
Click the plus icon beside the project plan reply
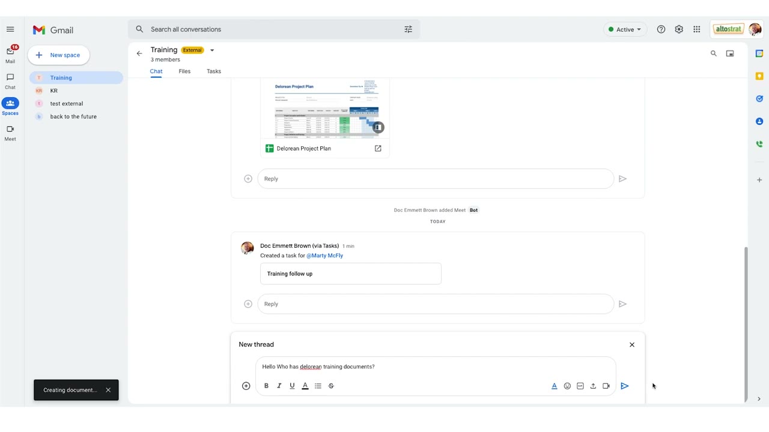tap(248, 179)
